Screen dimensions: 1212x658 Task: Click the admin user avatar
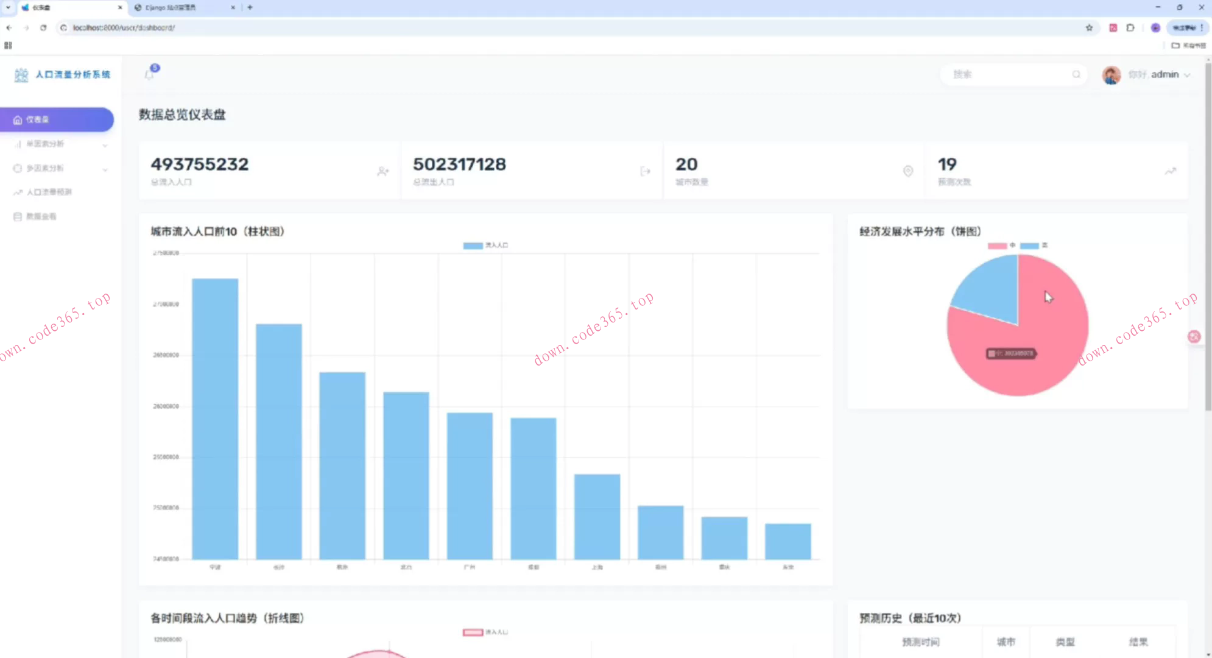[1111, 75]
